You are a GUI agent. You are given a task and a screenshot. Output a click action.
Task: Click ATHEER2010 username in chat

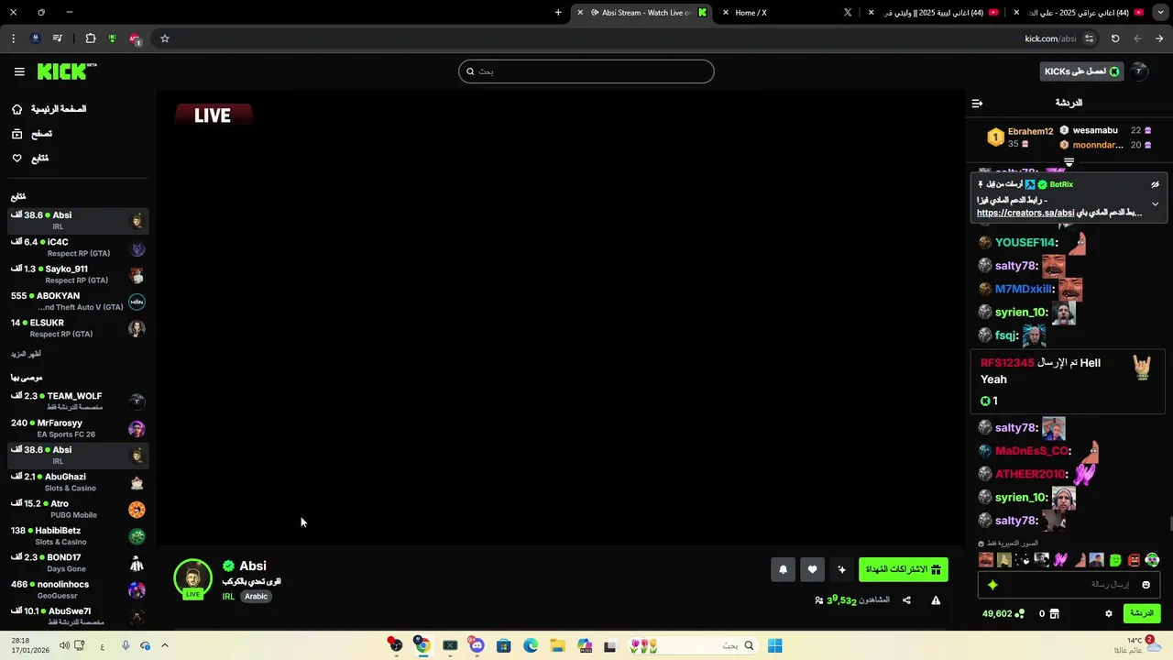coord(1030,474)
